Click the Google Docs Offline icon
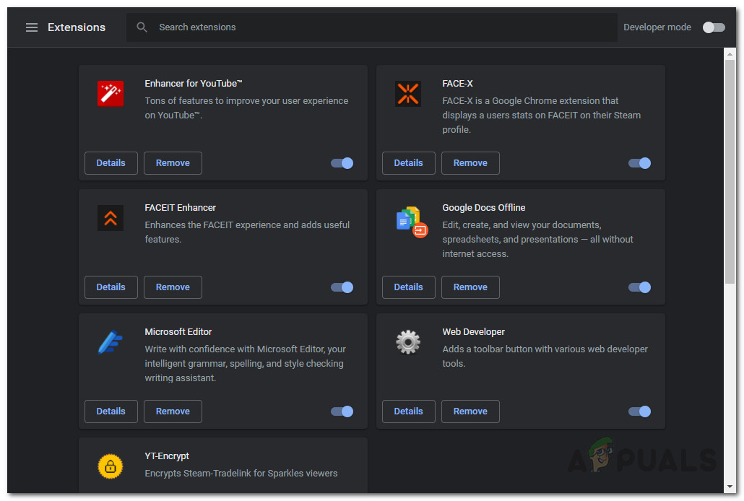This screenshot has height=501, width=744. (409, 220)
